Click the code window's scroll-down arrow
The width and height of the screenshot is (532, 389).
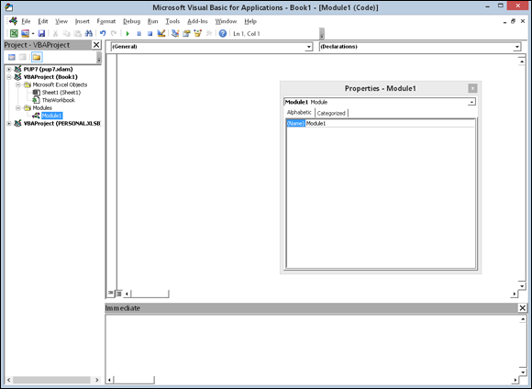tap(522, 286)
